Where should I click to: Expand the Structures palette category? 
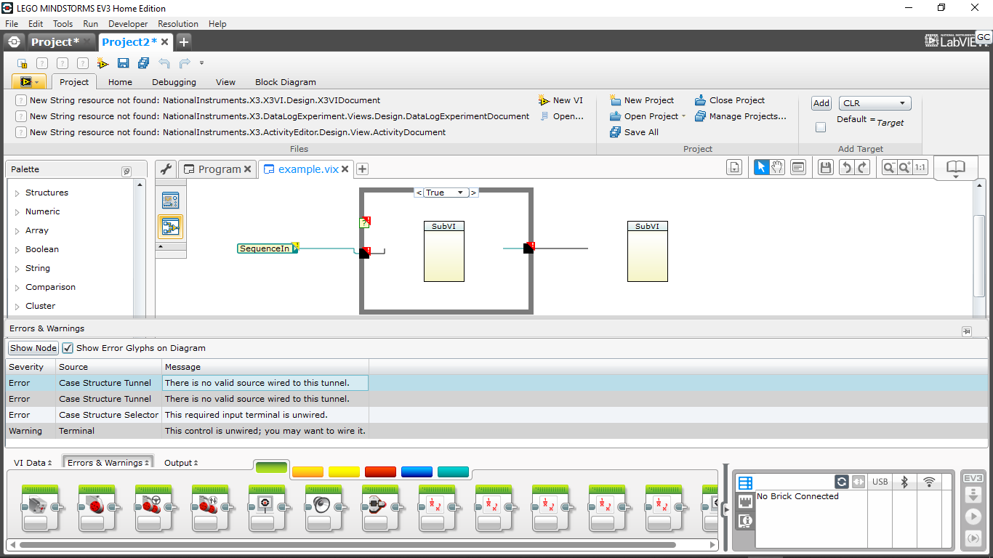click(17, 193)
